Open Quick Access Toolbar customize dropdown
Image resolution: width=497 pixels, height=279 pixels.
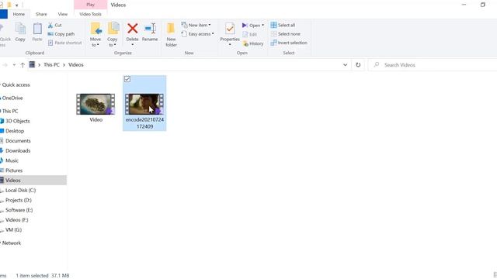(16, 5)
